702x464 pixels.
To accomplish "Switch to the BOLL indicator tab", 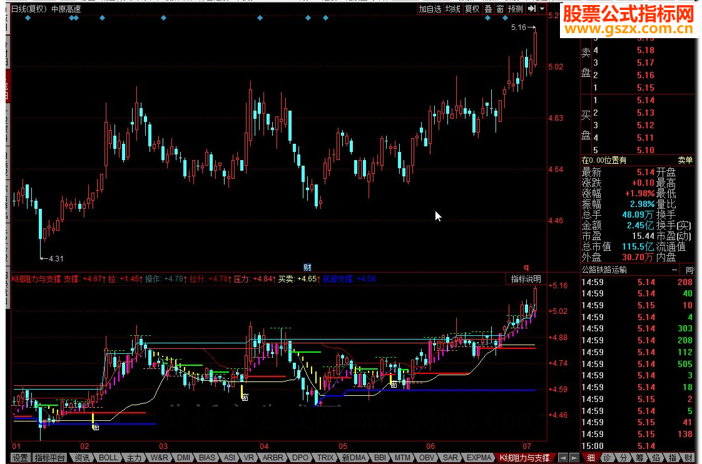I will 108,458.
